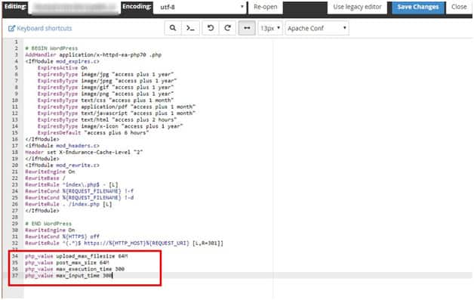Toggle word wrap button
Screen dimensions: 474x300
tap(247, 28)
